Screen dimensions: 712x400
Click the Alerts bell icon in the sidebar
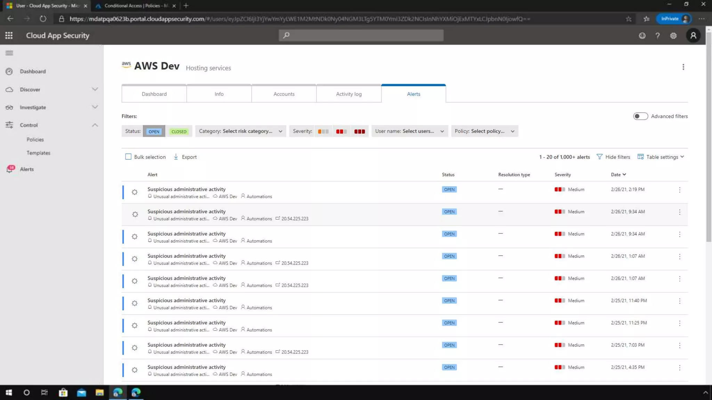click(10, 169)
